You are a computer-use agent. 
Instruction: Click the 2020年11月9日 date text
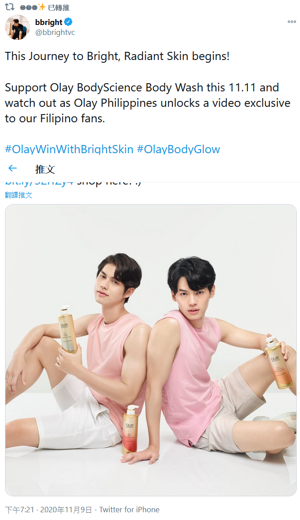[65, 510]
